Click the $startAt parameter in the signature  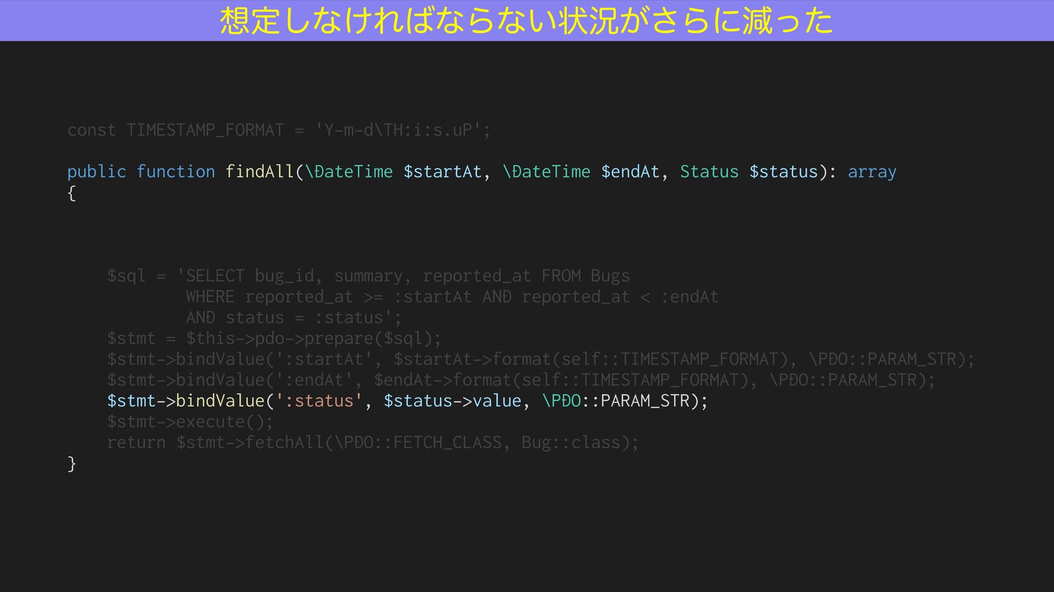tap(442, 172)
